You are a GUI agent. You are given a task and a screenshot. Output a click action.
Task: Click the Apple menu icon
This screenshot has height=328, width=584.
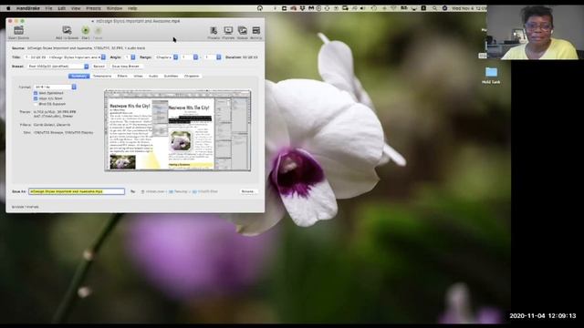[8, 8]
